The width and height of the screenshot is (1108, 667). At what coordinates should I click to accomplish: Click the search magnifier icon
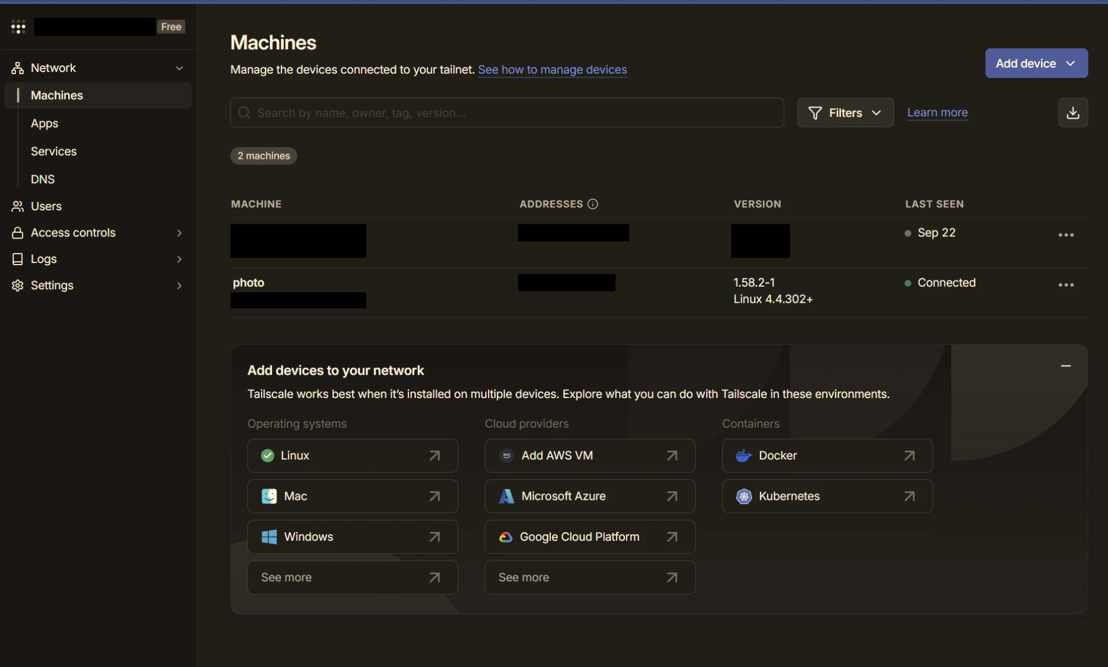point(244,113)
